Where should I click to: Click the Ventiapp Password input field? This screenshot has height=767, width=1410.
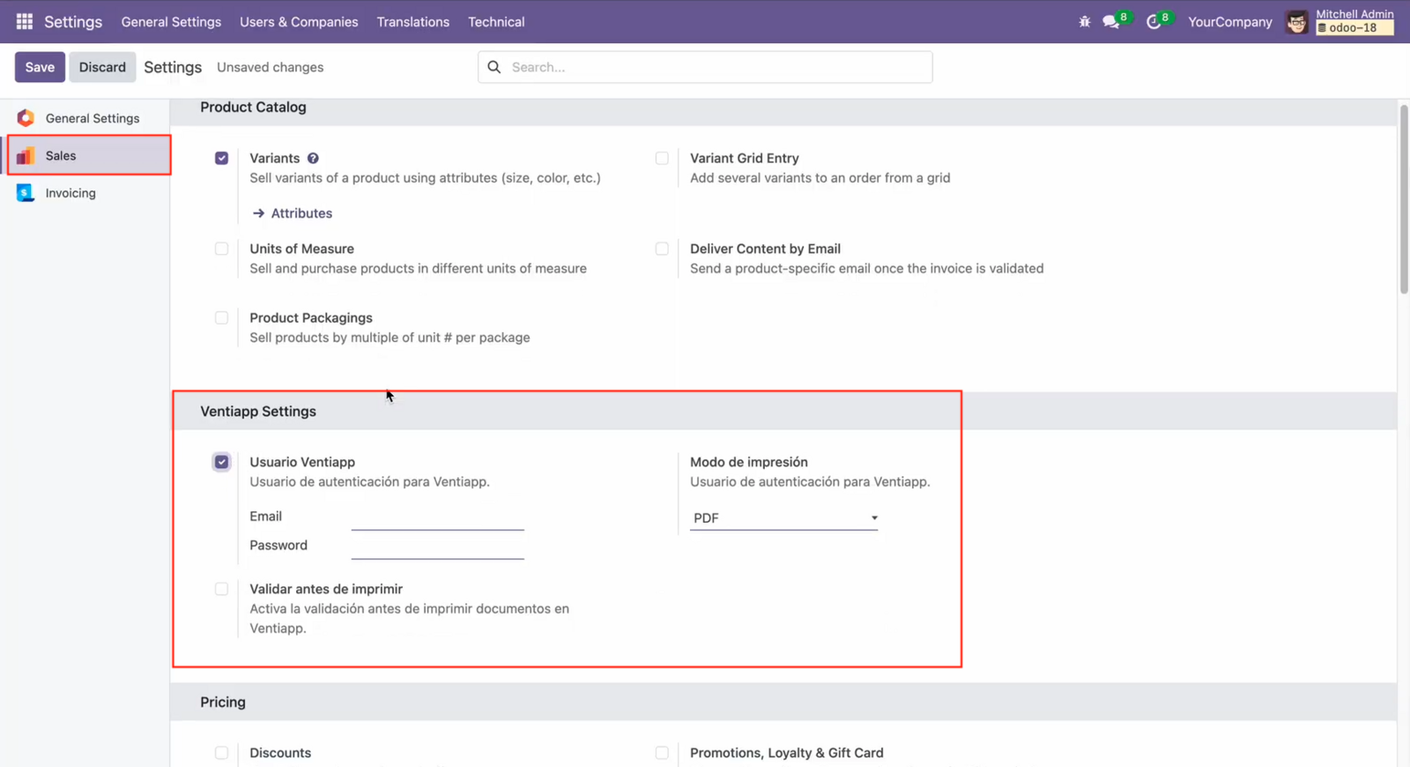438,547
